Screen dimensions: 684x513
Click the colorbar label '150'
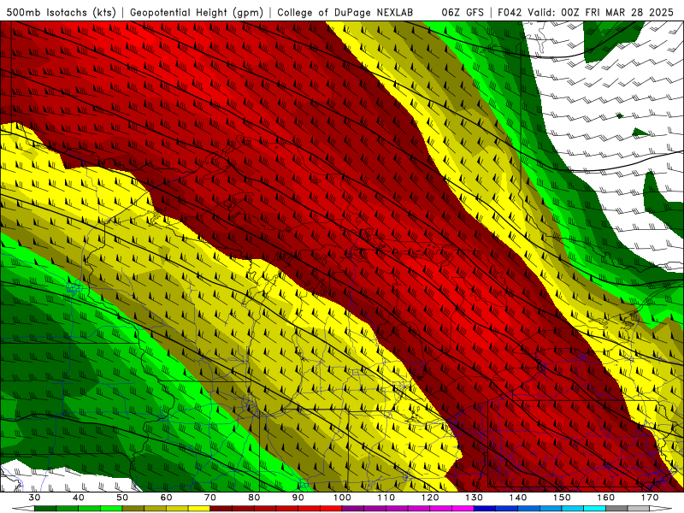pyautogui.click(x=562, y=498)
